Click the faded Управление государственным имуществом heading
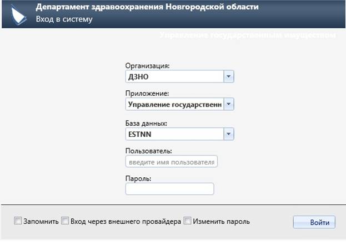The image size is (346, 242). (248, 35)
